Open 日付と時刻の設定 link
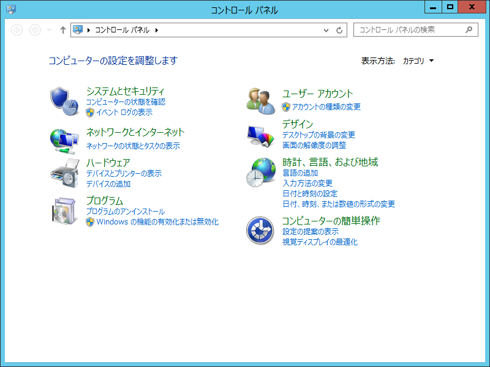The height and width of the screenshot is (367, 490). [x=310, y=193]
